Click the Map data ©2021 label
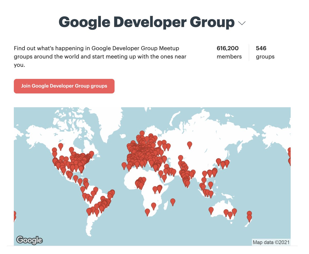 pyautogui.click(x=271, y=242)
